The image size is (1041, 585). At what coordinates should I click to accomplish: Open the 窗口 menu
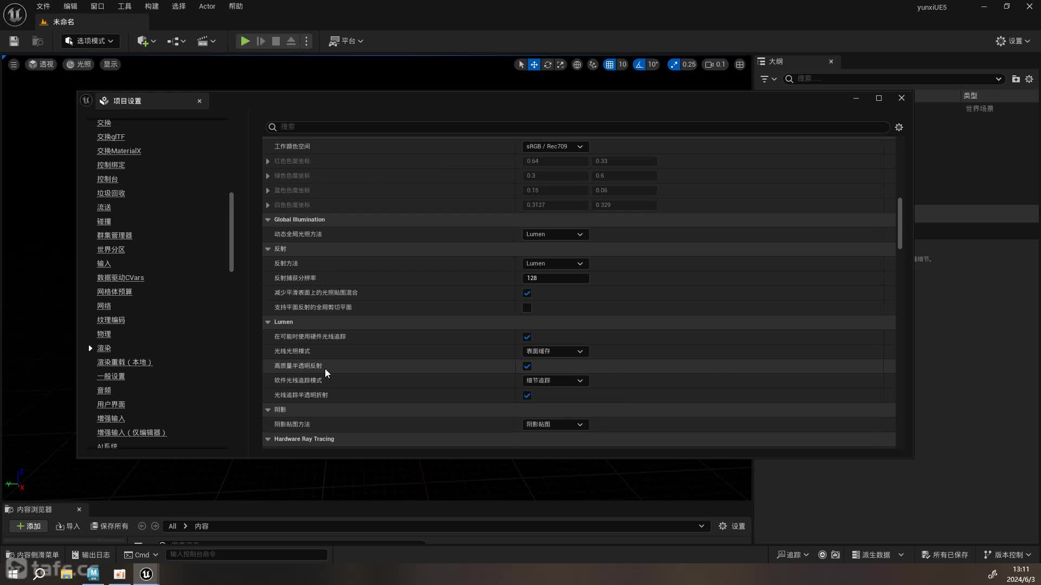coord(98,6)
